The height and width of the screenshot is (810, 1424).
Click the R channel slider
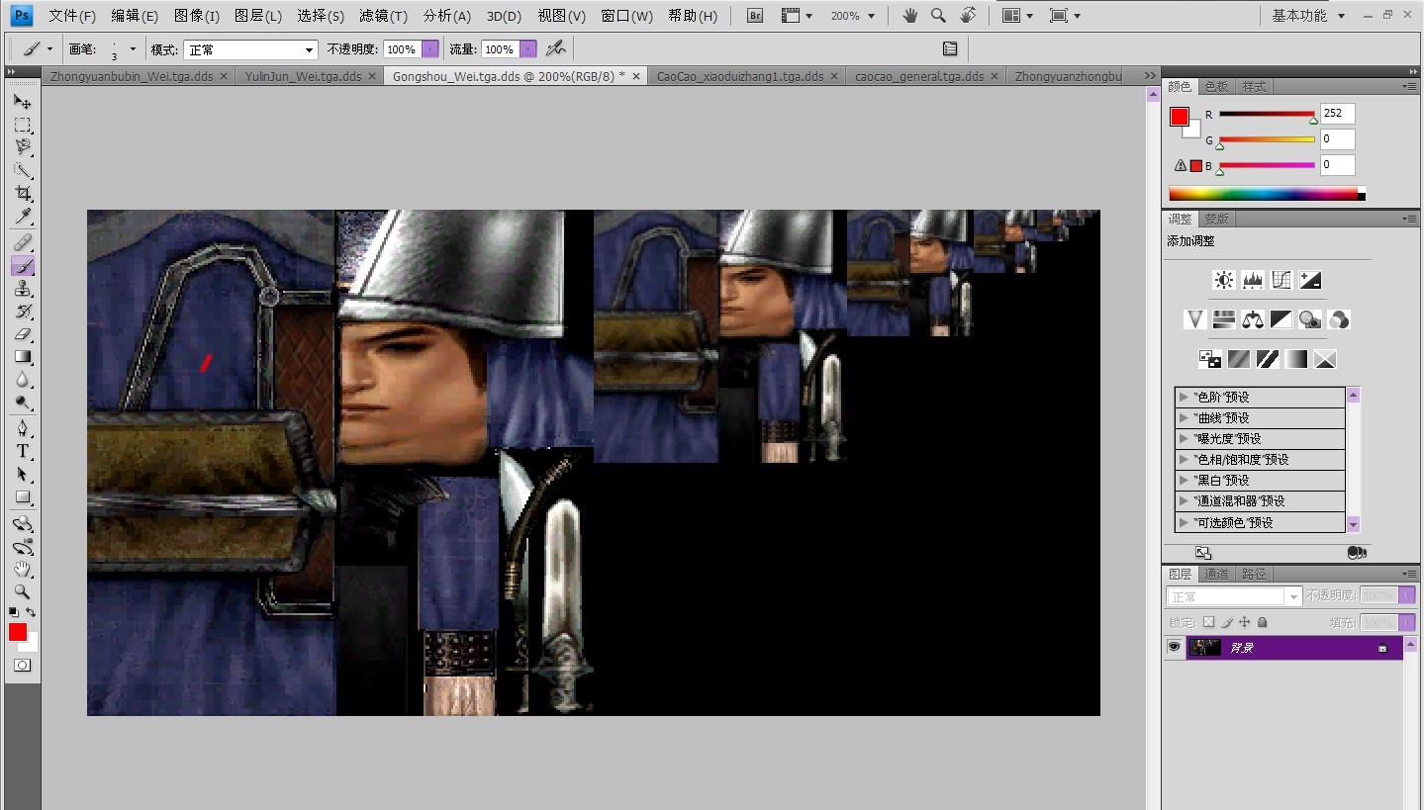point(1267,115)
